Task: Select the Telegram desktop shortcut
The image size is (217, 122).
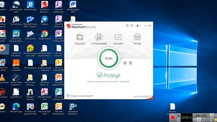Action: pyautogui.click(x=44, y=20)
